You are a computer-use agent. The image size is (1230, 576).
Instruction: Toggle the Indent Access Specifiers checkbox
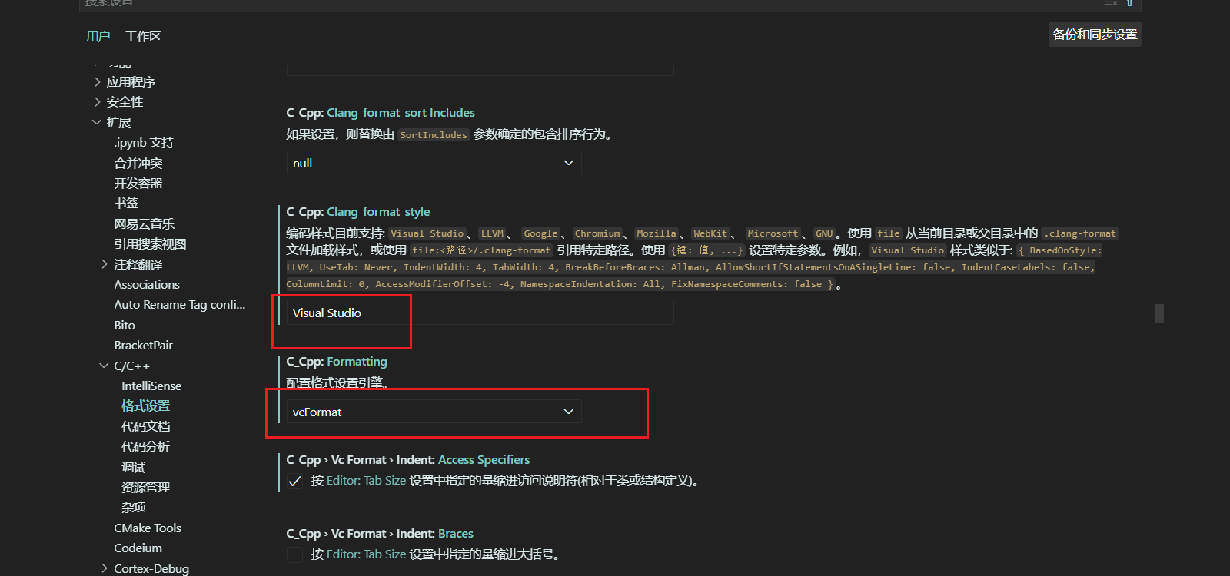(294, 482)
